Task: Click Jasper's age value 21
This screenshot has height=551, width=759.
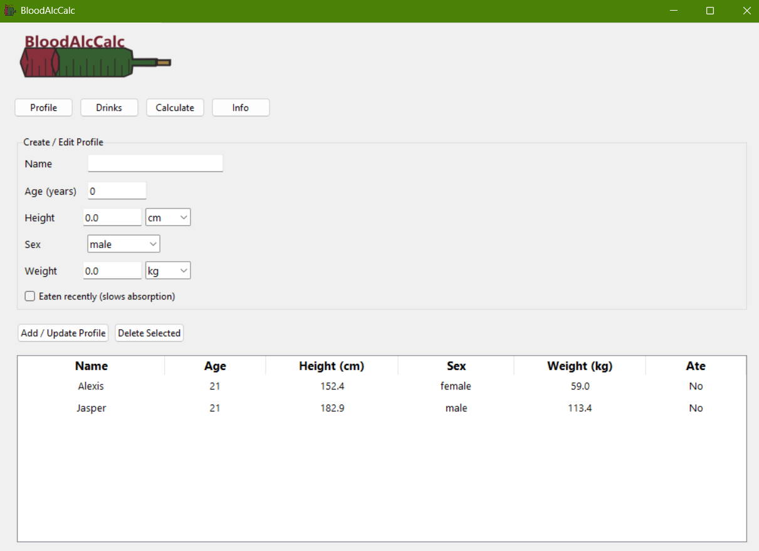Action: pos(215,408)
